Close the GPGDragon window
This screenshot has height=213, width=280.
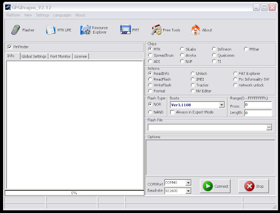[x=272, y=7]
